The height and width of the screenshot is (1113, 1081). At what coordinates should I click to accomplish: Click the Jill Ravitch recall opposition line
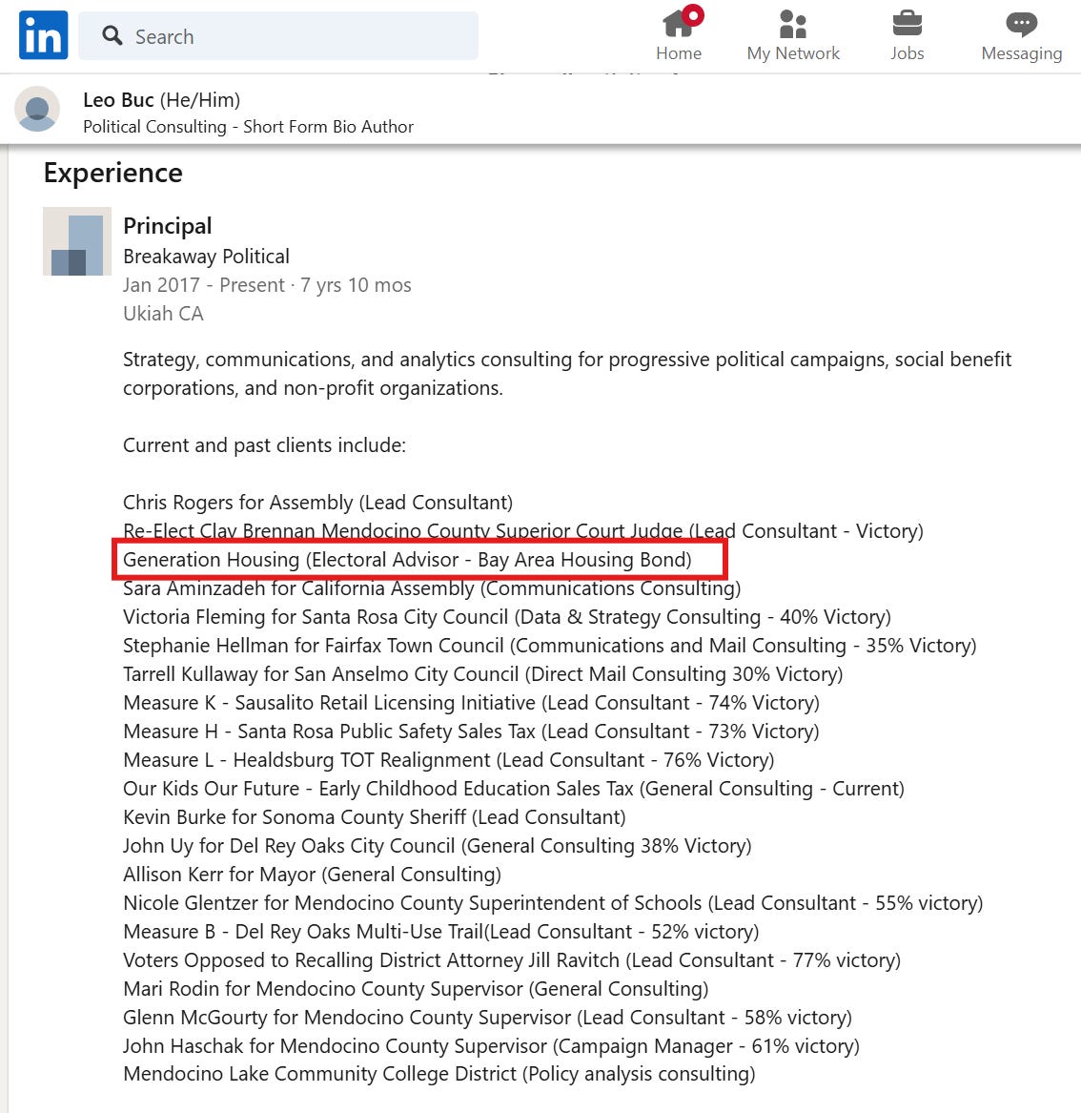click(x=512, y=960)
